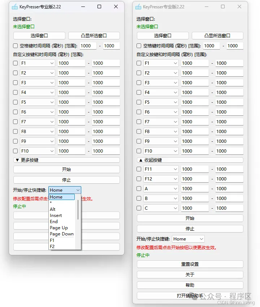
Task: Enable the spacebar interval checkbox in left window
Action: 15,46
